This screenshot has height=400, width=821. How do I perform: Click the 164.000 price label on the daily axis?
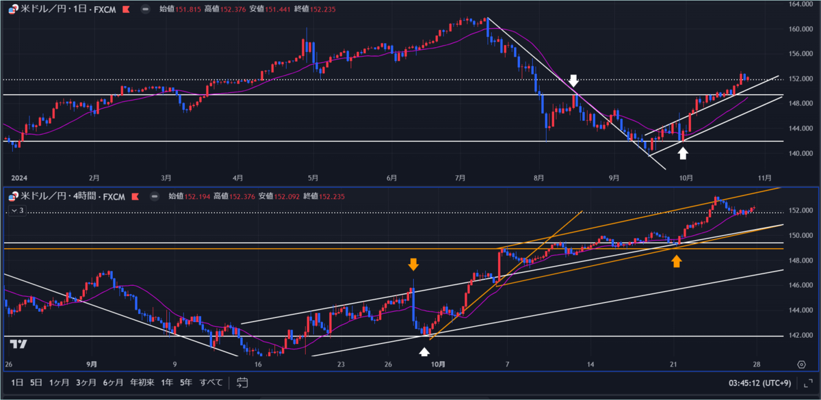(x=799, y=4)
